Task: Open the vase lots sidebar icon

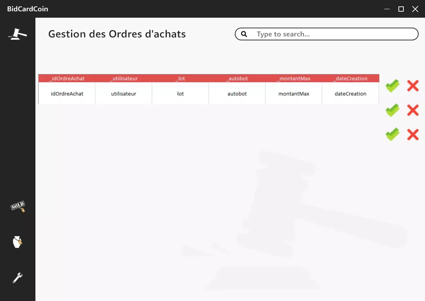Action: click(x=17, y=242)
